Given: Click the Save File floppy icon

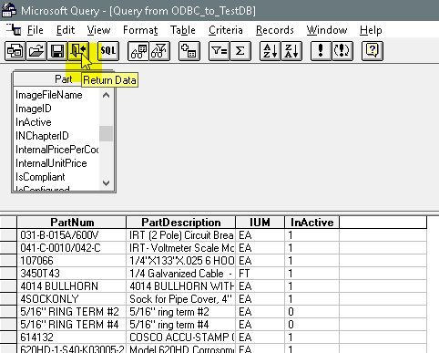Looking at the screenshot, I should (x=57, y=51).
